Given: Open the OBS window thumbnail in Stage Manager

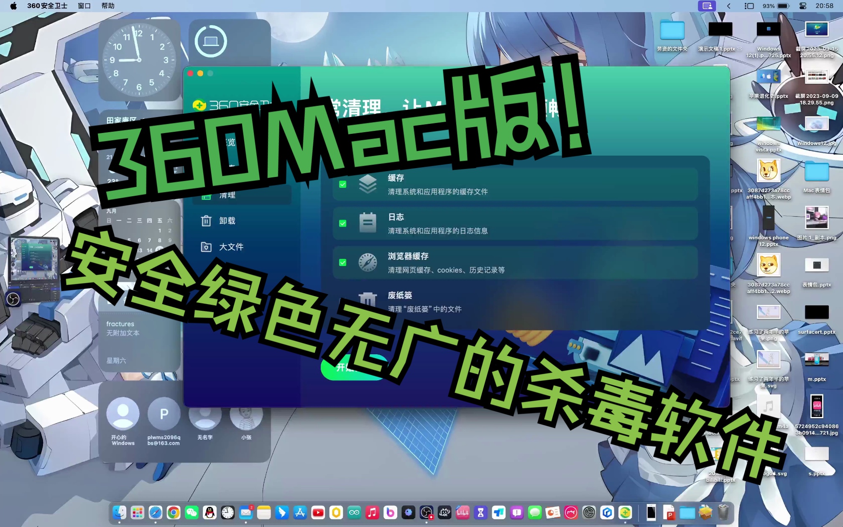Looking at the screenshot, I should pos(34,269).
